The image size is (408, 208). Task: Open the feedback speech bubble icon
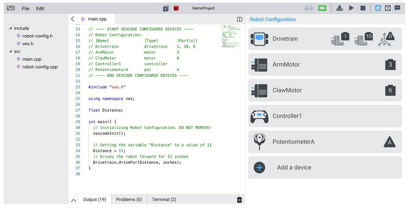point(397,8)
